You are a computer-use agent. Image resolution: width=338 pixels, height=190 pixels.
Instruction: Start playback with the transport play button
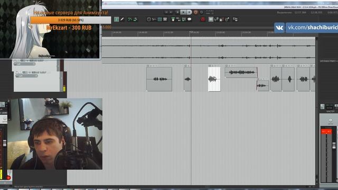183,12
